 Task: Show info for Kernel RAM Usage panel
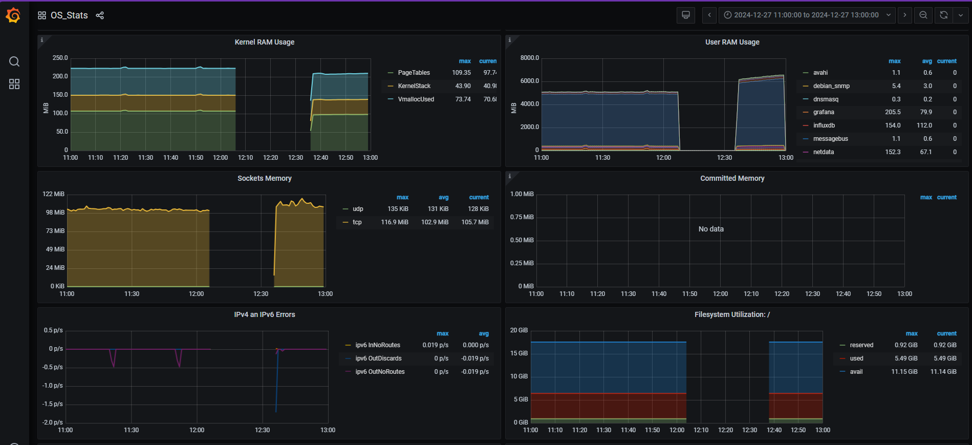(42, 40)
